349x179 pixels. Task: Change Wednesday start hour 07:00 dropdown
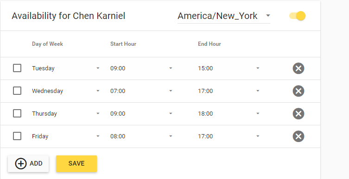[141, 91]
